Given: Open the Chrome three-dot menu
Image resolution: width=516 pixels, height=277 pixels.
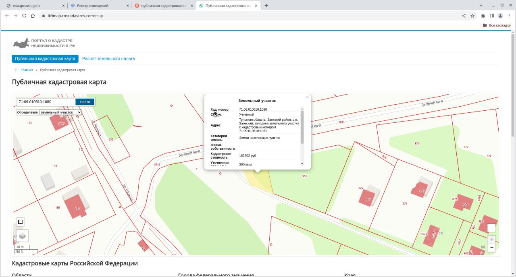Looking at the screenshot, I should tap(509, 16).
